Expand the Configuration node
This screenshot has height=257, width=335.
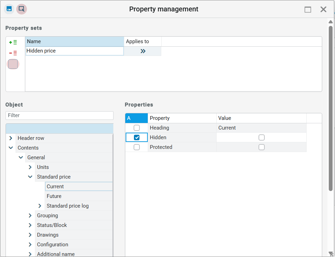30,245
